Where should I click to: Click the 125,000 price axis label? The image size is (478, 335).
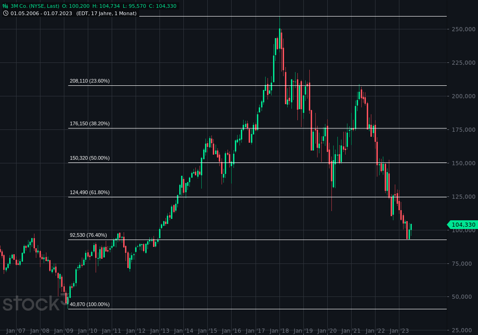tap(464, 197)
